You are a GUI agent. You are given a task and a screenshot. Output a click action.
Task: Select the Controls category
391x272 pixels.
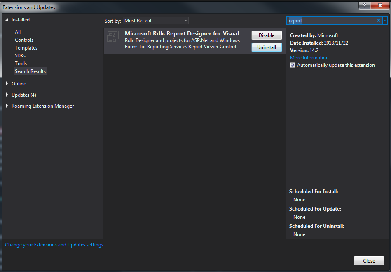point(24,40)
